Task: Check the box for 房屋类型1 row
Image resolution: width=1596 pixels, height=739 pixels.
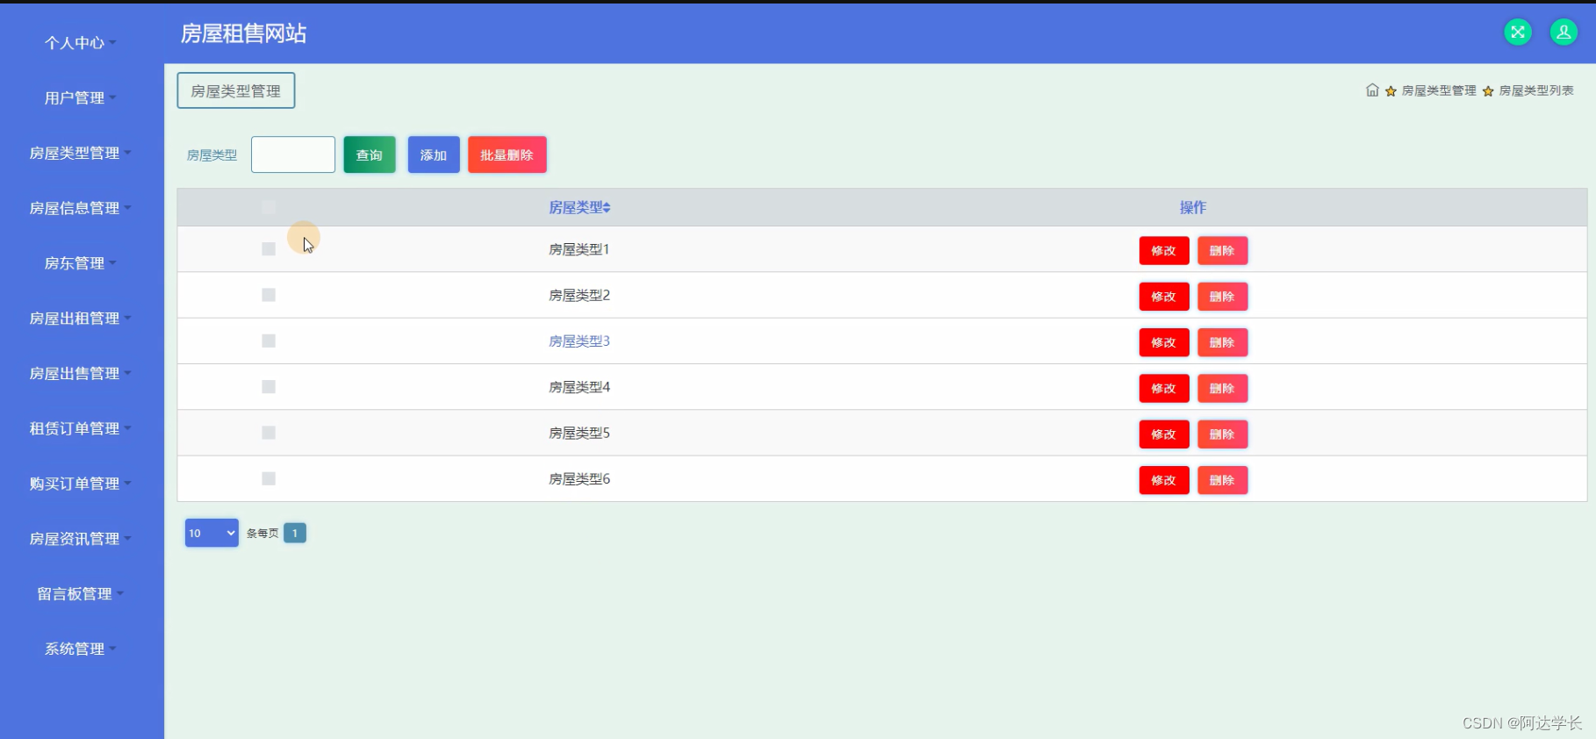Action: [x=269, y=249]
